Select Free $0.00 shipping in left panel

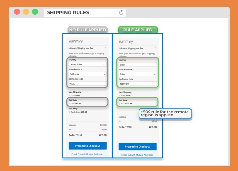(69, 95)
